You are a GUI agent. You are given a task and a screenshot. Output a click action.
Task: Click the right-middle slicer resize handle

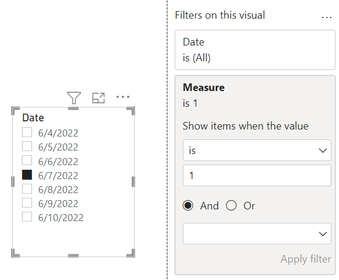(133, 181)
